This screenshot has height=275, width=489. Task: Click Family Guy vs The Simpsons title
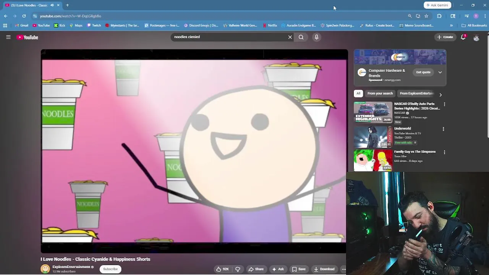pos(415,152)
